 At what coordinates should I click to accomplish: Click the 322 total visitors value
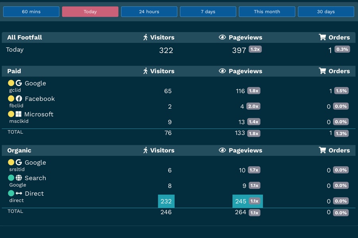166,50
